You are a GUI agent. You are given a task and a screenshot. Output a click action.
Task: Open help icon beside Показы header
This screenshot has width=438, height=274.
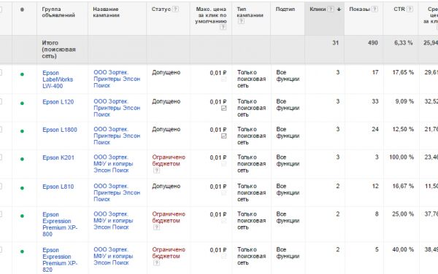375,9
